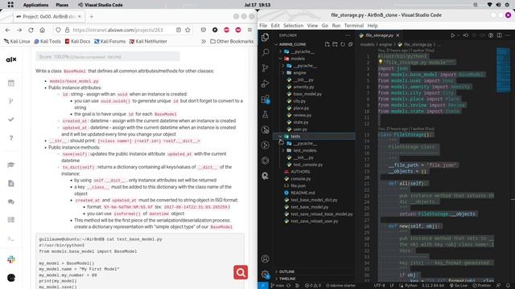Expand the OUTLINE section

click(x=286, y=271)
